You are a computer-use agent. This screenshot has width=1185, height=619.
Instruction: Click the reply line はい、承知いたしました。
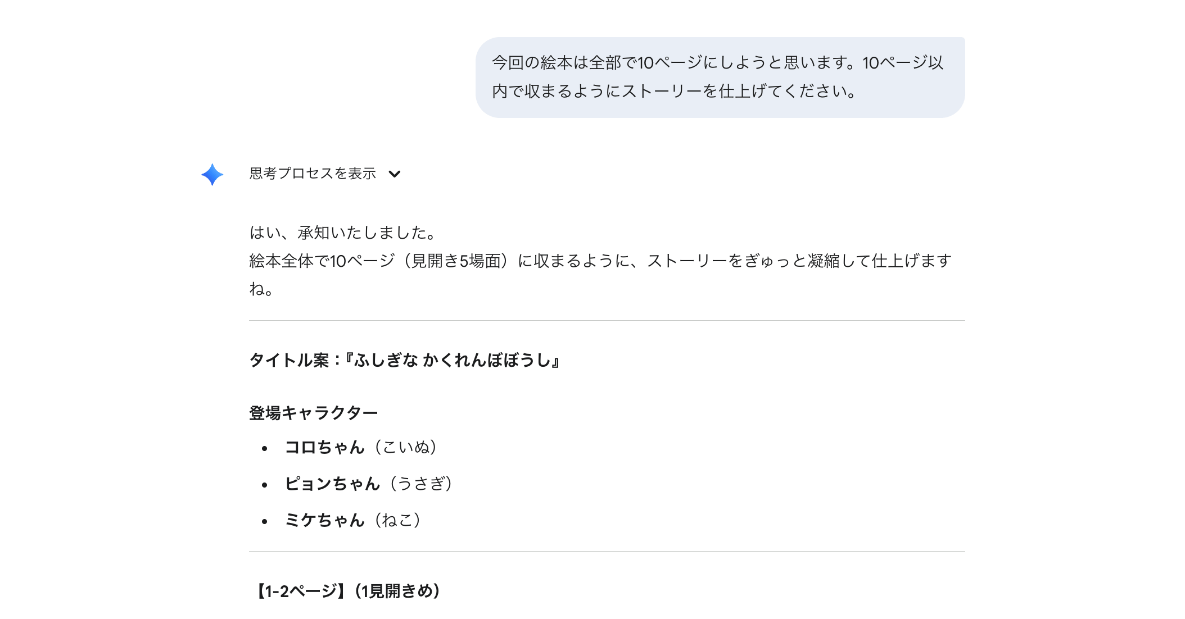(343, 233)
